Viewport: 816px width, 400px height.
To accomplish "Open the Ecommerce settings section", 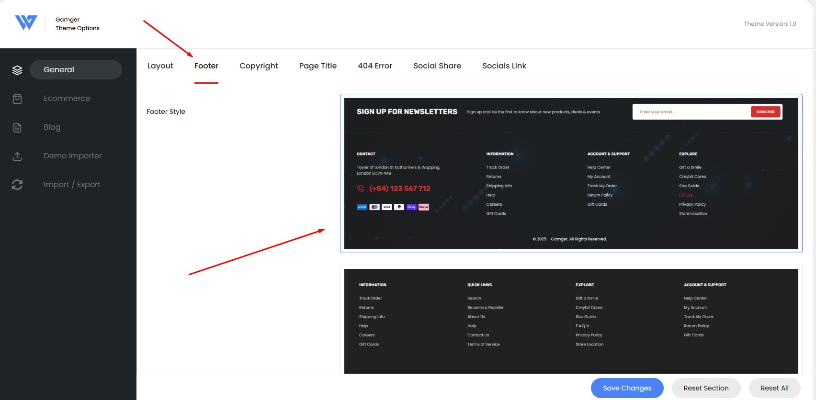I will 67,99.
